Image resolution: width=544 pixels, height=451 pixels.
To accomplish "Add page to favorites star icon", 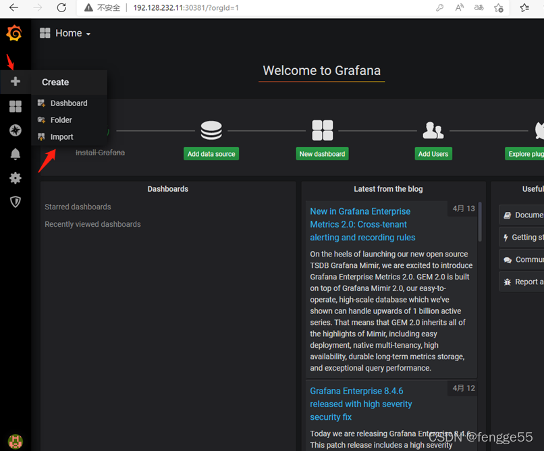I will (499, 7).
